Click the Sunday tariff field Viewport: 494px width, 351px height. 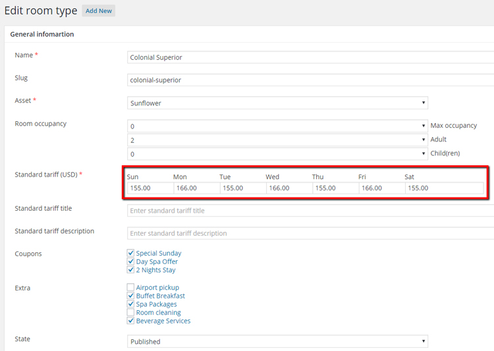[x=150, y=188]
